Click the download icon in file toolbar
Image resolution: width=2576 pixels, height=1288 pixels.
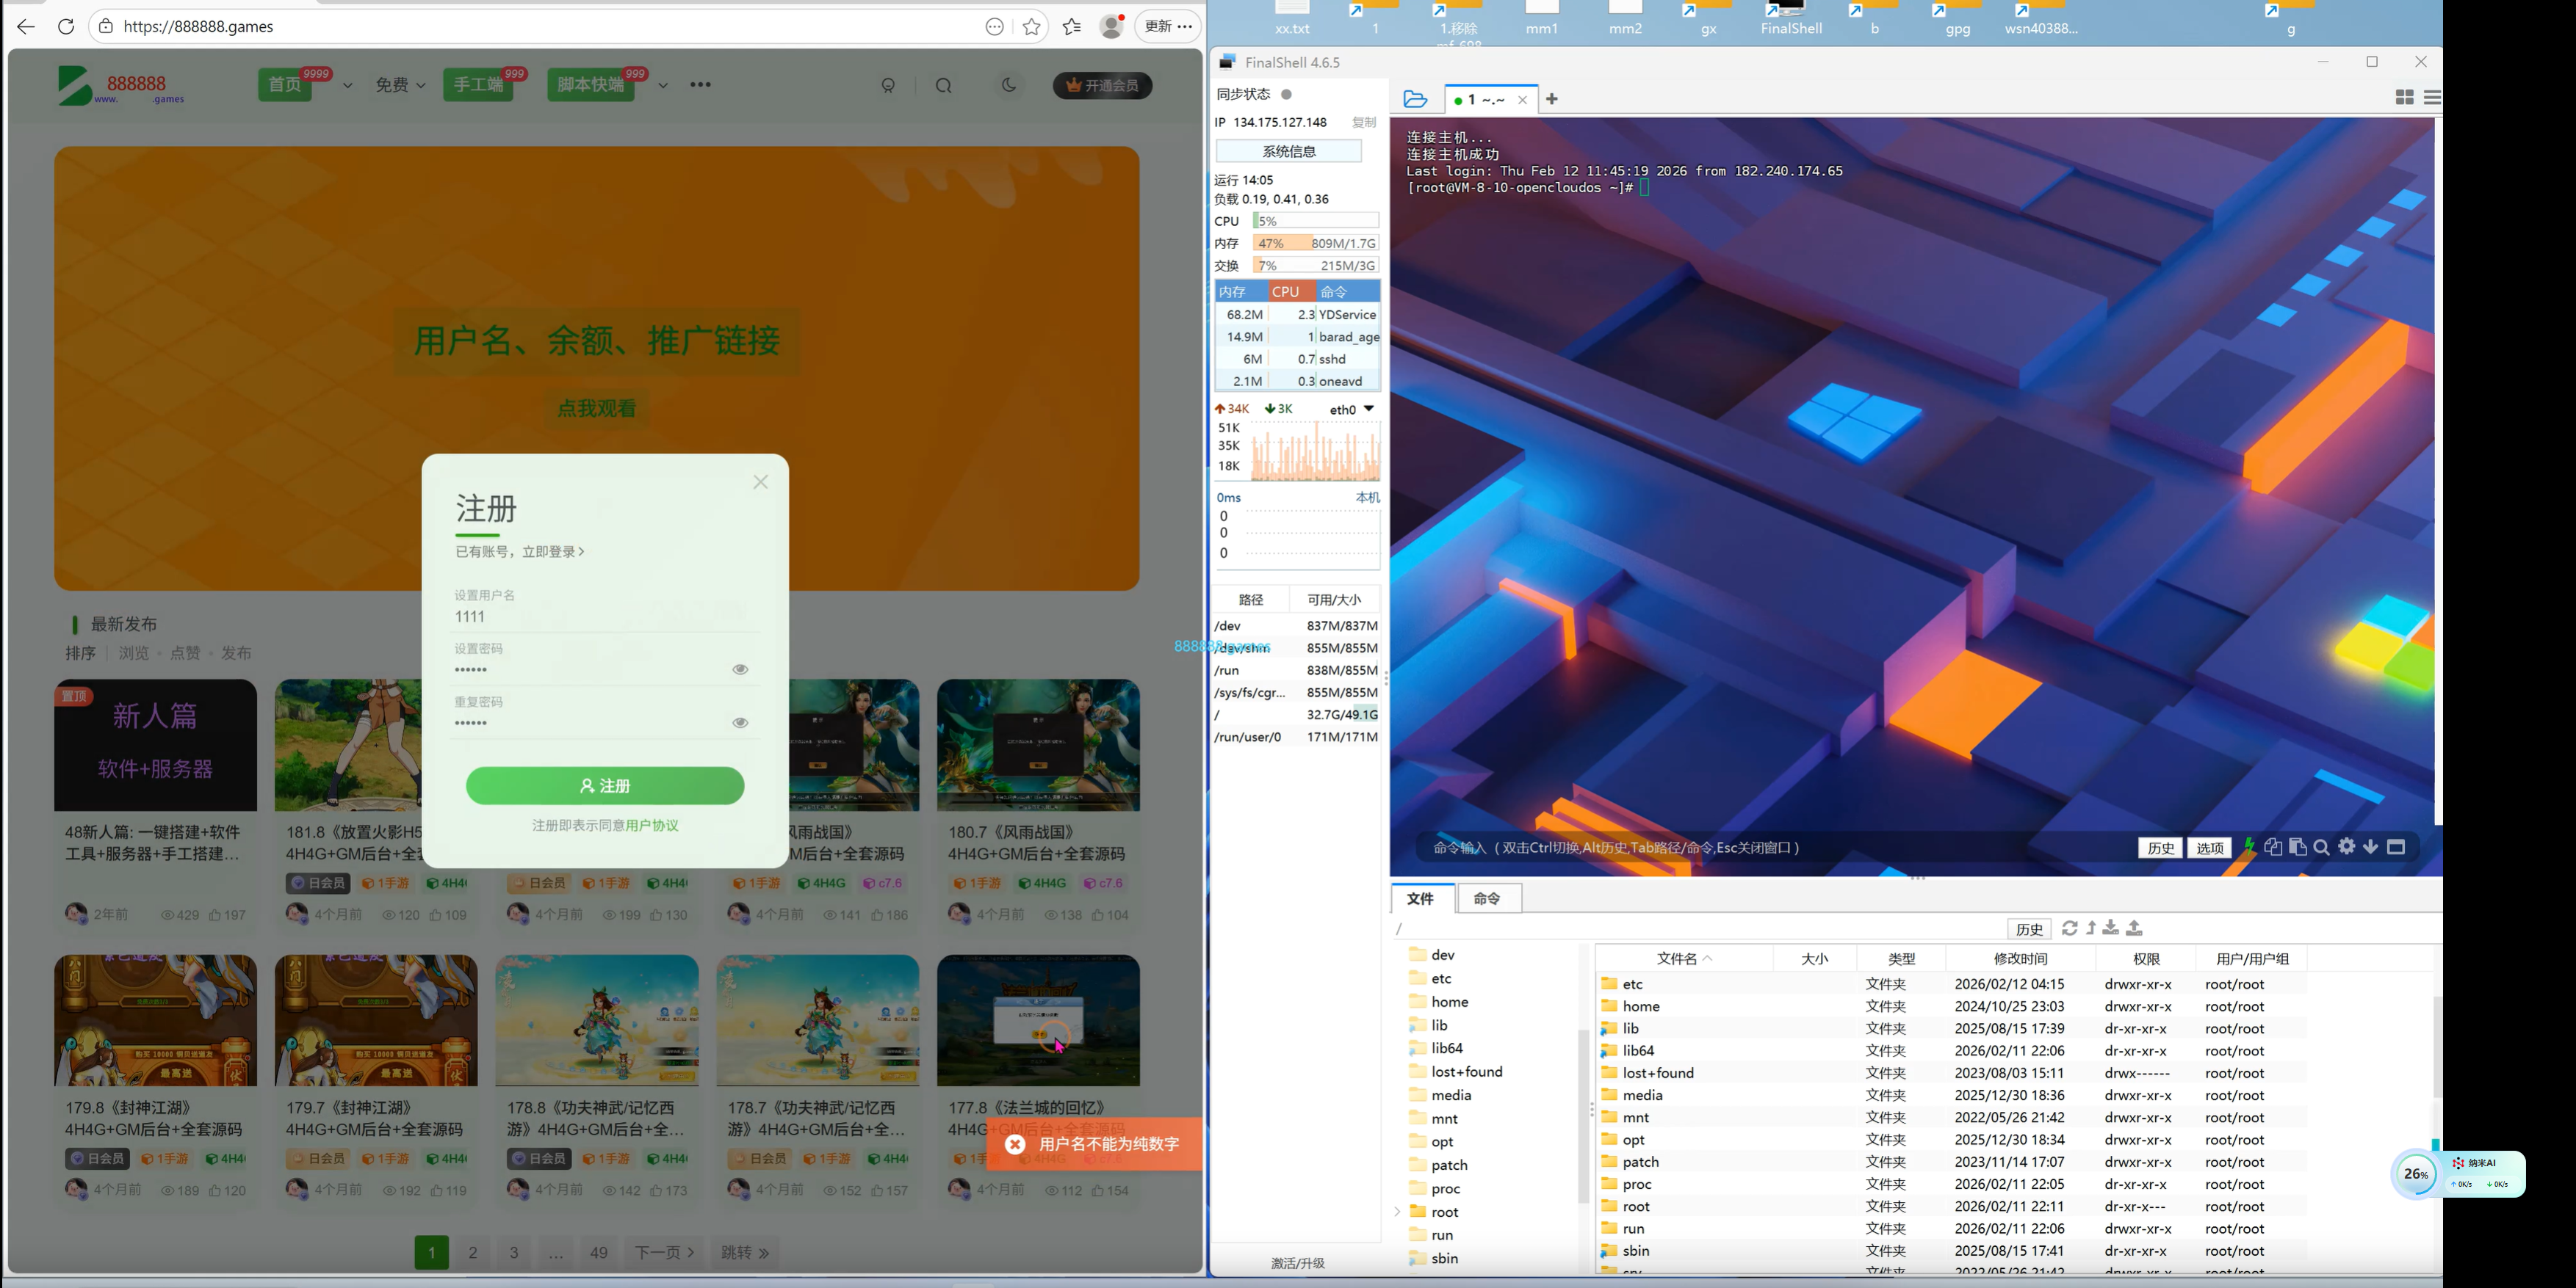click(2110, 928)
